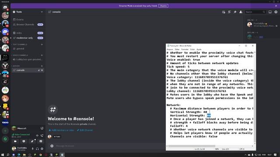Open the Threads icon in channel header
This screenshot has width=280, height=157.
[x=224, y=12]
